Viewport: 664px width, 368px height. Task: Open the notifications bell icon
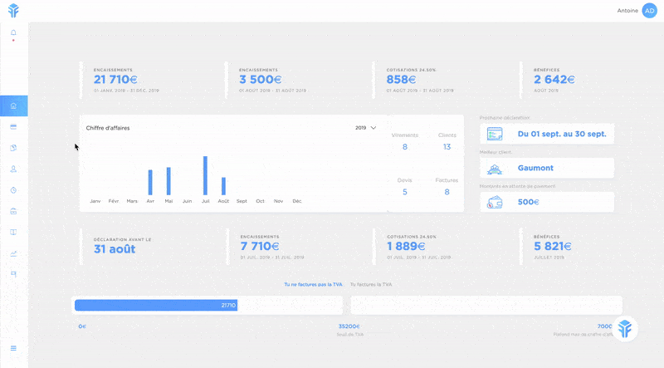13,33
